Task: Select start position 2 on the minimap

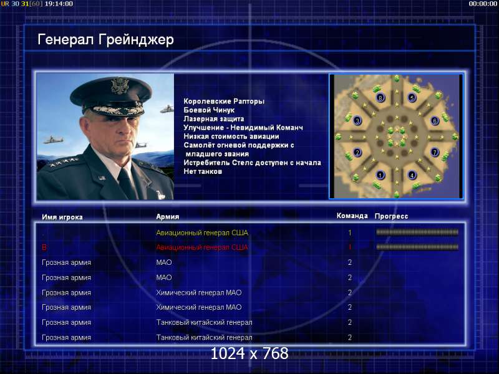Action: 357,152
